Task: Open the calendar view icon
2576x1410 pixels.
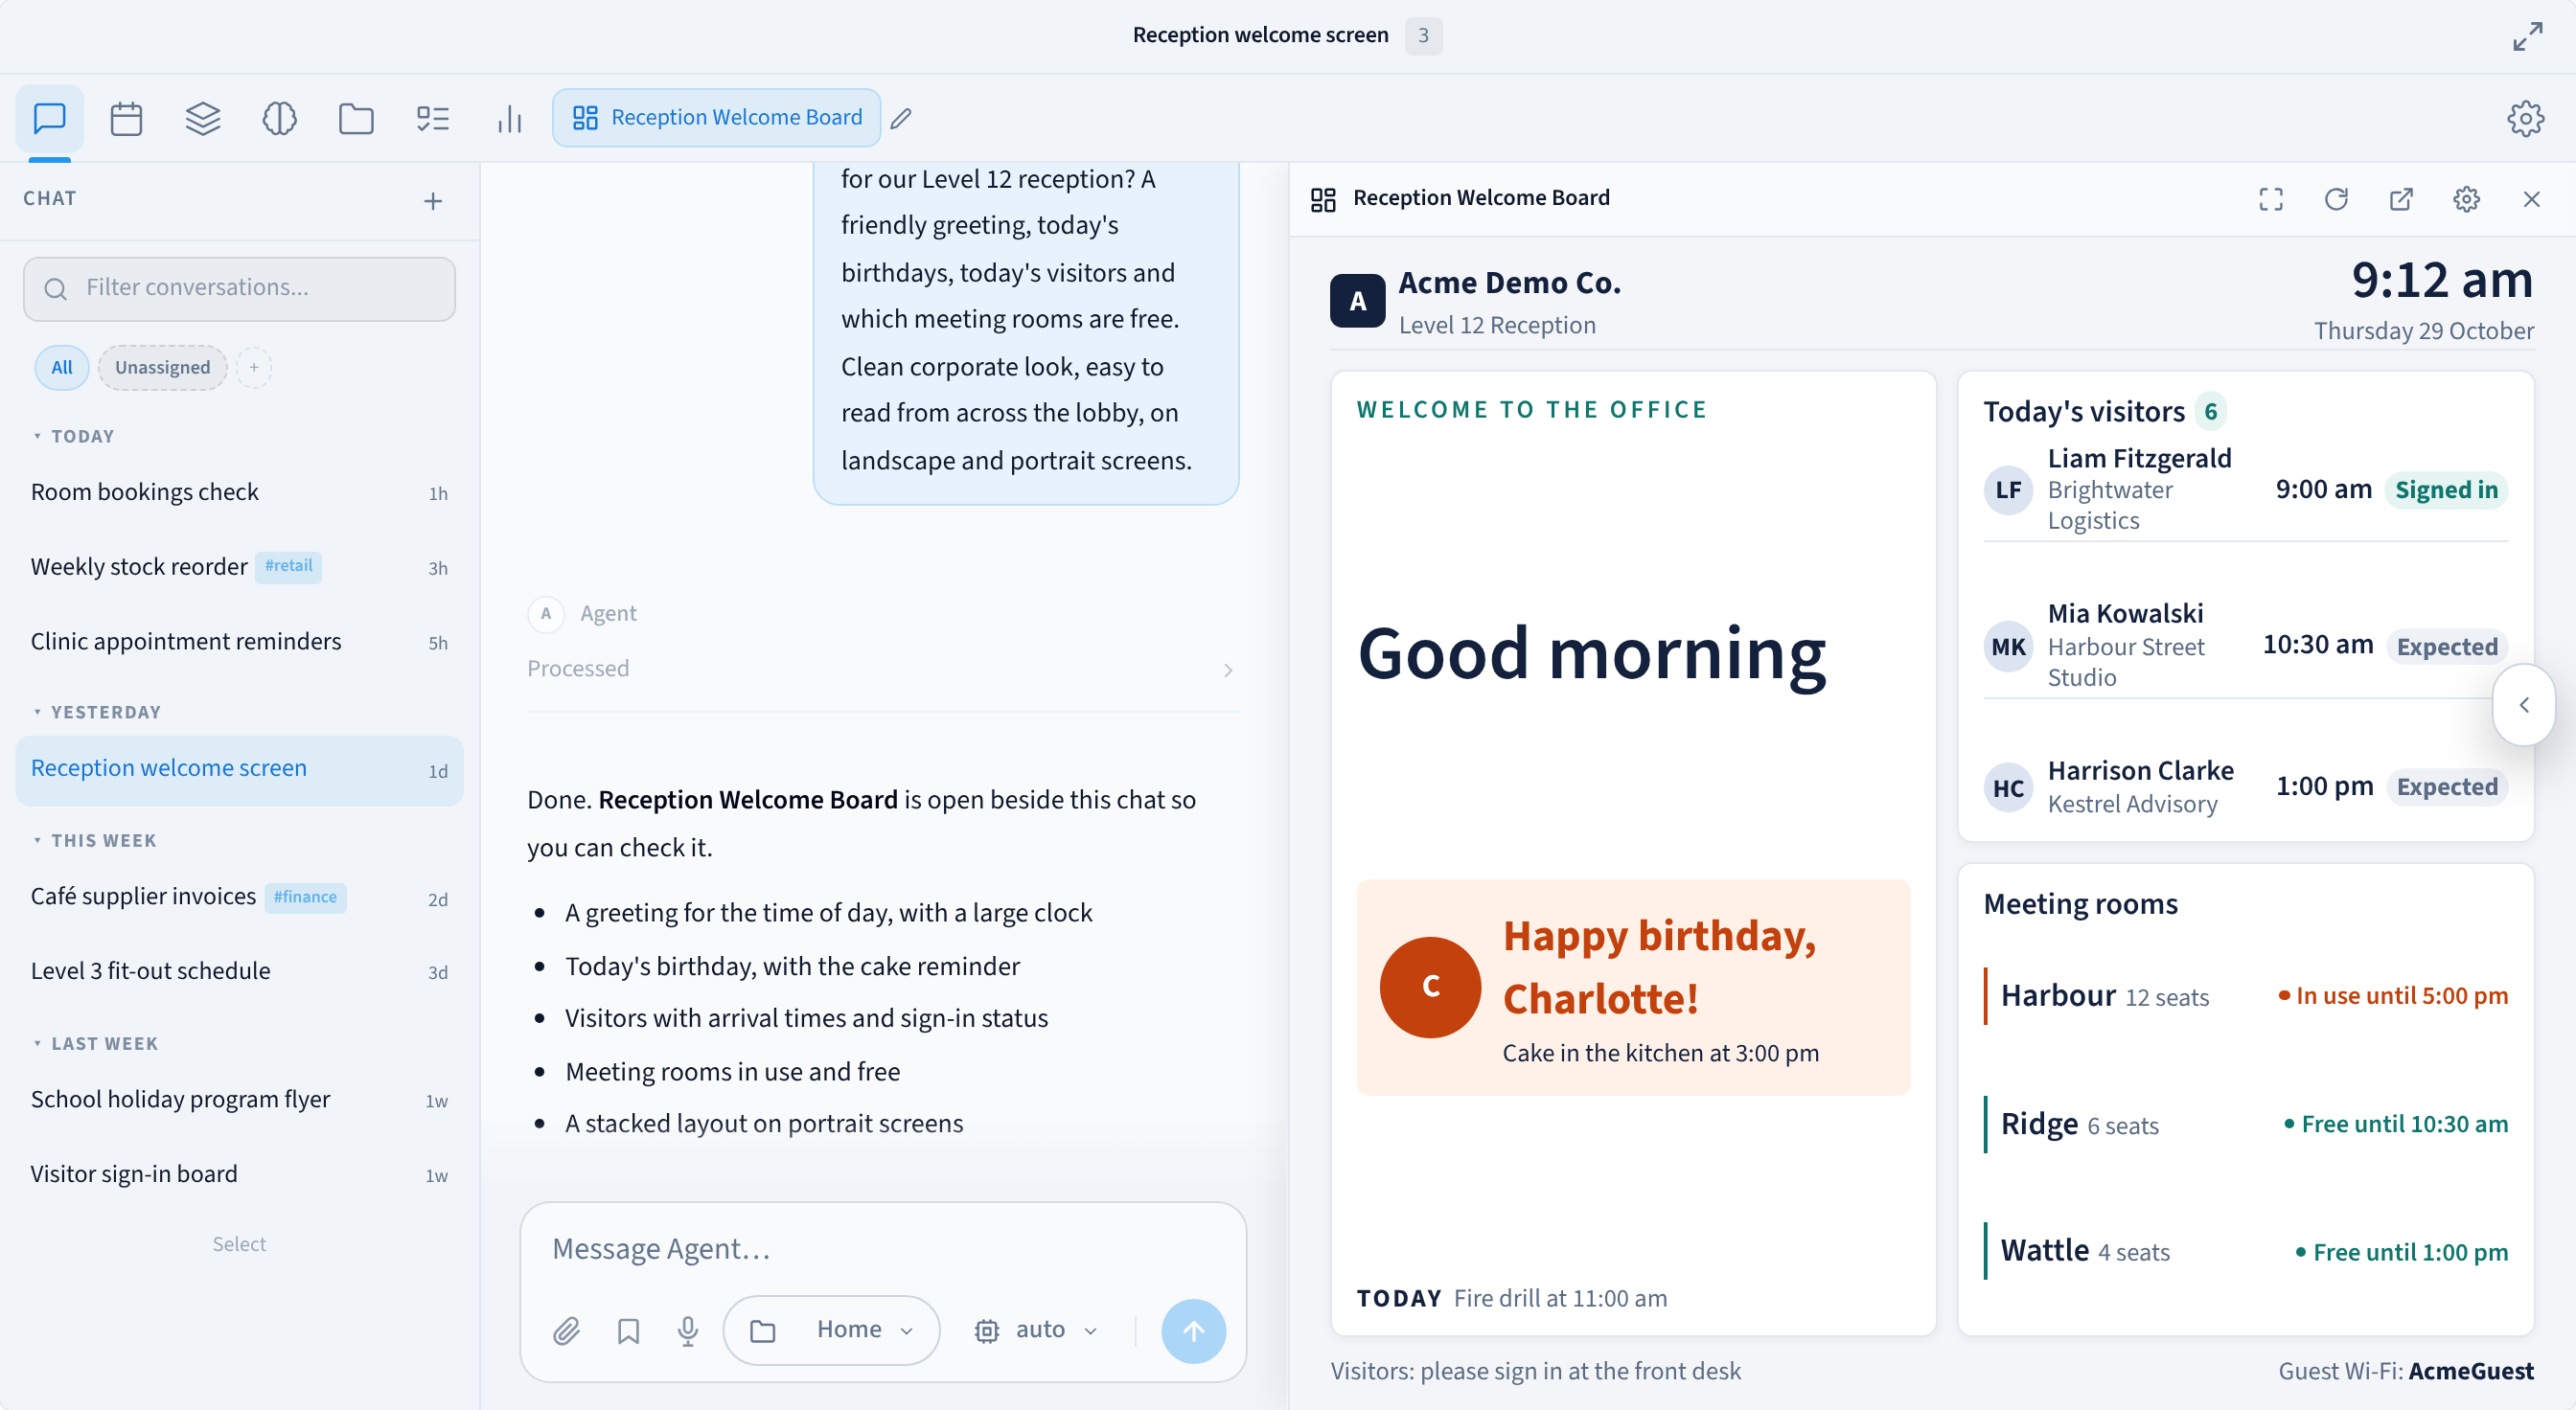Action: point(126,119)
